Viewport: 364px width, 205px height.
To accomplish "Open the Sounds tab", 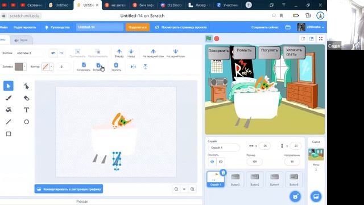I will [21, 40].
